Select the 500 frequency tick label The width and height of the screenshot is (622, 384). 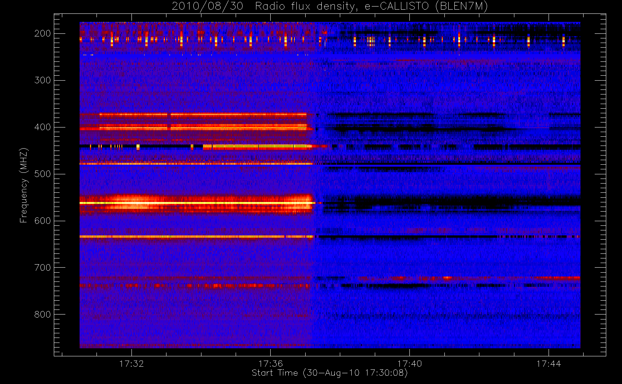43,174
